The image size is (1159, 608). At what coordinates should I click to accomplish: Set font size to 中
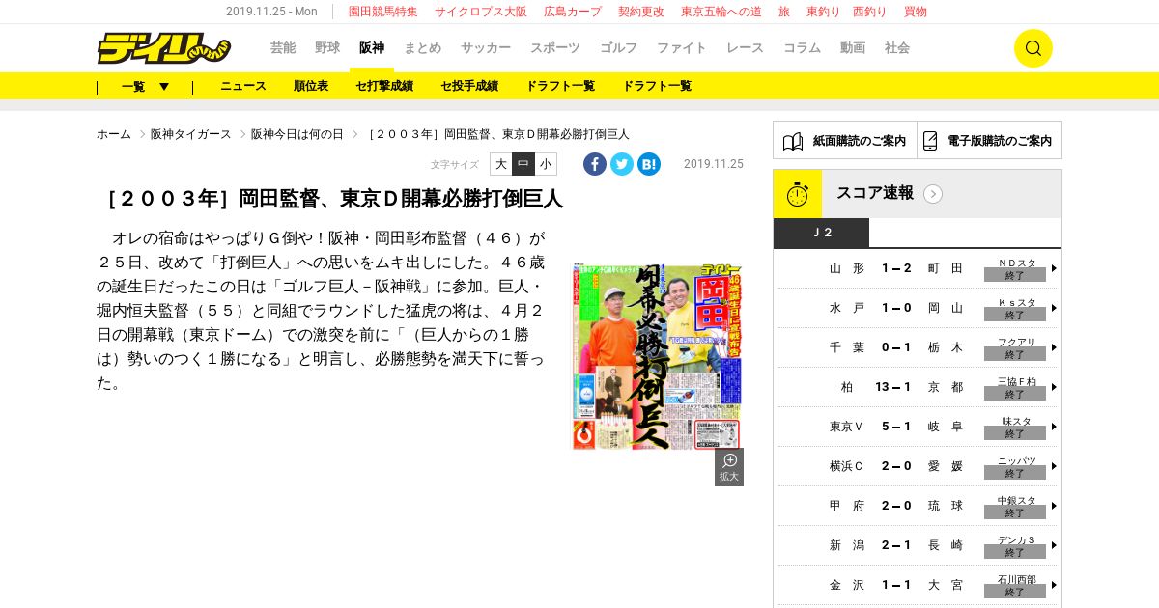(x=523, y=164)
